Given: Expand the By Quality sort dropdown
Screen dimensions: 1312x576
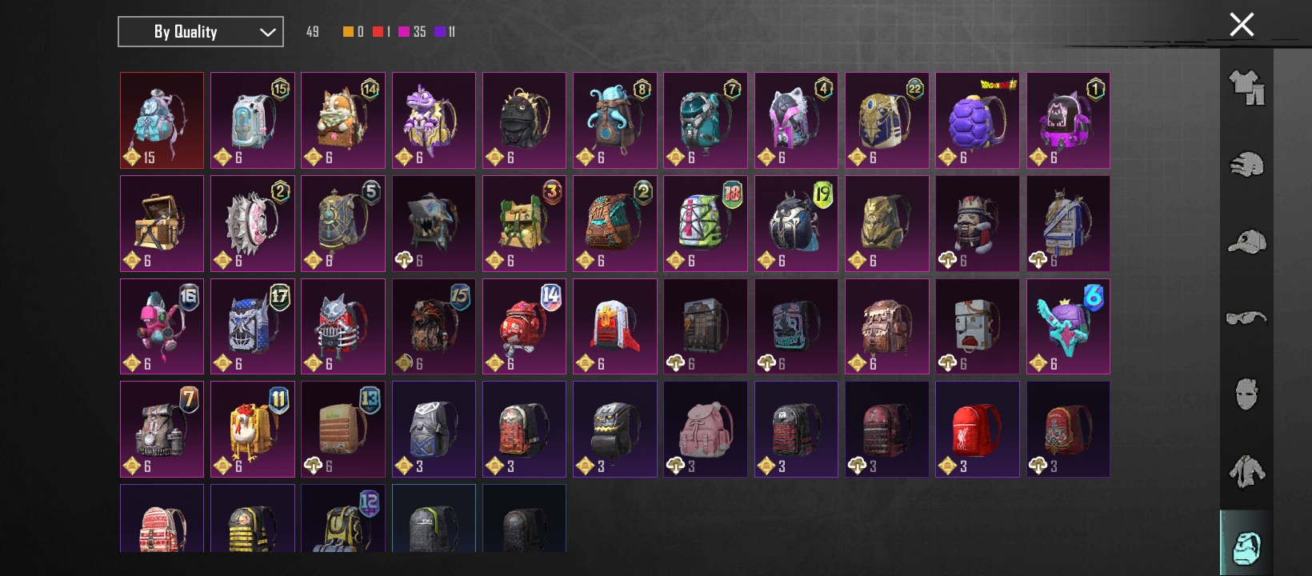Looking at the screenshot, I should tap(201, 32).
